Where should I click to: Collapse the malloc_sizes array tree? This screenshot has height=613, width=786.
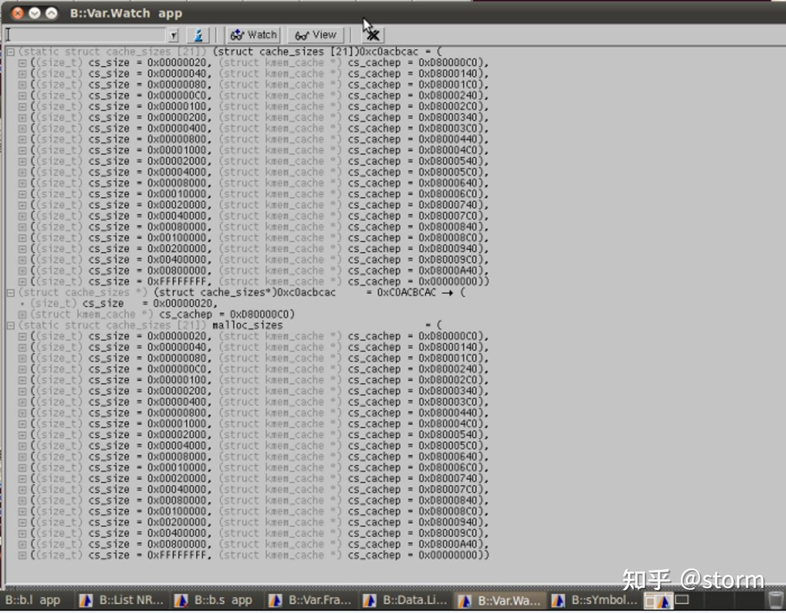[x=11, y=326]
